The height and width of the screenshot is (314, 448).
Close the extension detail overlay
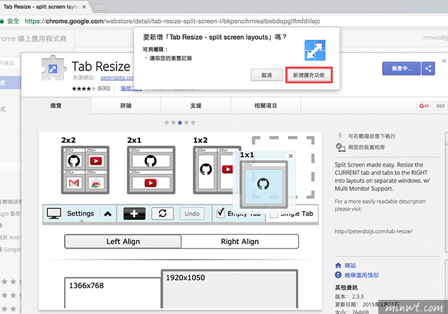(x=444, y=61)
